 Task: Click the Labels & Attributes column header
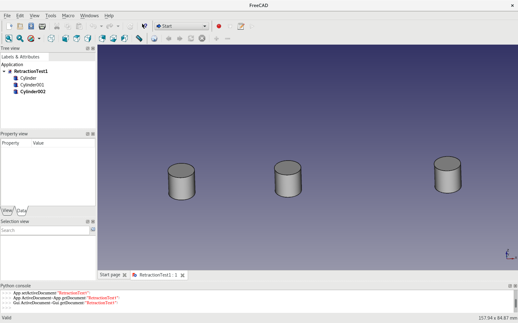(x=24, y=57)
